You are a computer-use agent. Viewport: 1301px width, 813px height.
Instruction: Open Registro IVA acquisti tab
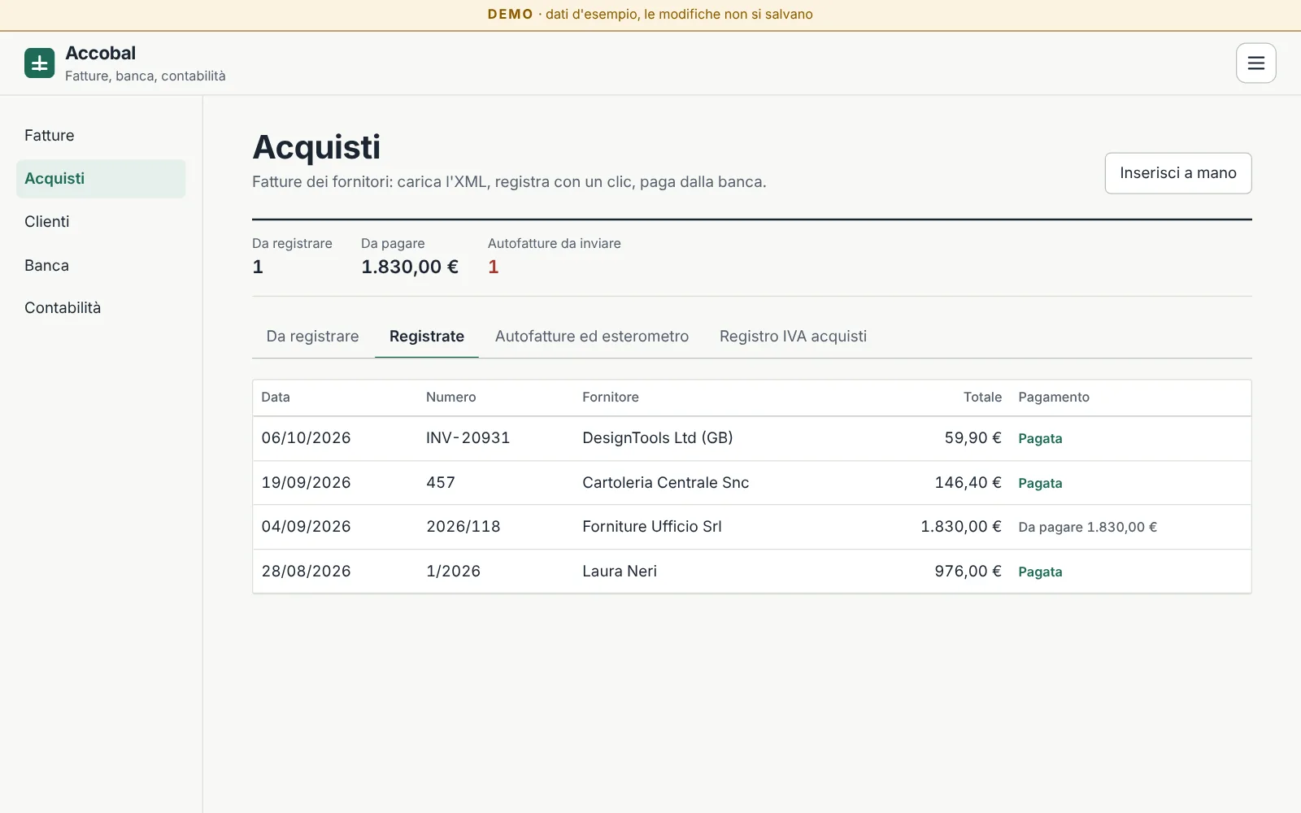click(793, 337)
